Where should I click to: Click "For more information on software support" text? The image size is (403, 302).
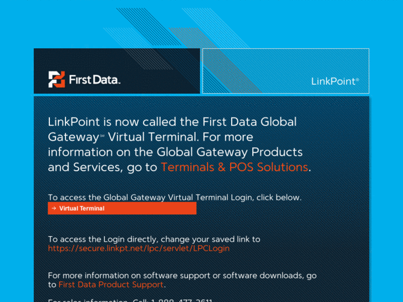182,280
